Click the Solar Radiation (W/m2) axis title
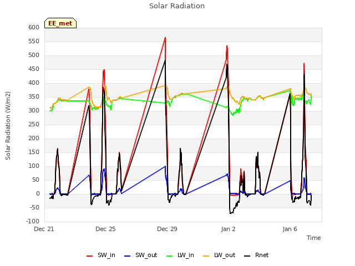Screen dimensions: 355x266 [8, 126]
